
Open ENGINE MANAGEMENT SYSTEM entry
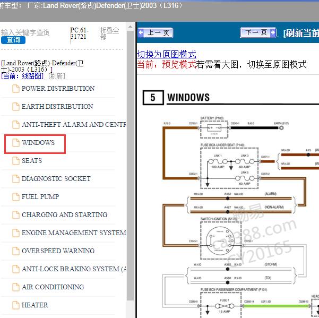pyautogui.click(x=74, y=233)
